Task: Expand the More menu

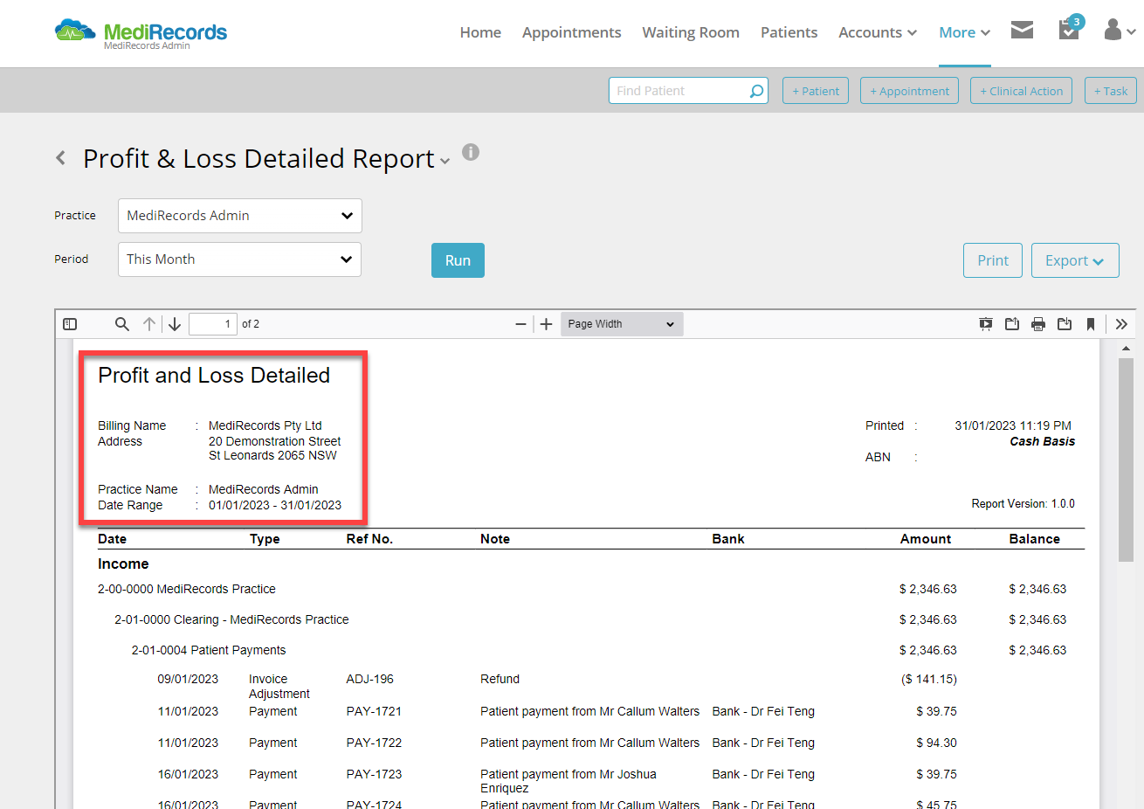Action: click(x=965, y=32)
